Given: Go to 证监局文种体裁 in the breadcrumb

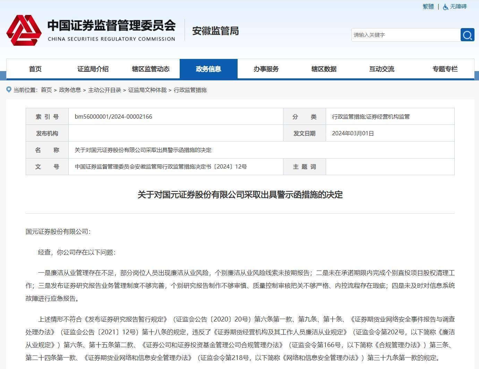Looking at the screenshot, I should point(147,90).
